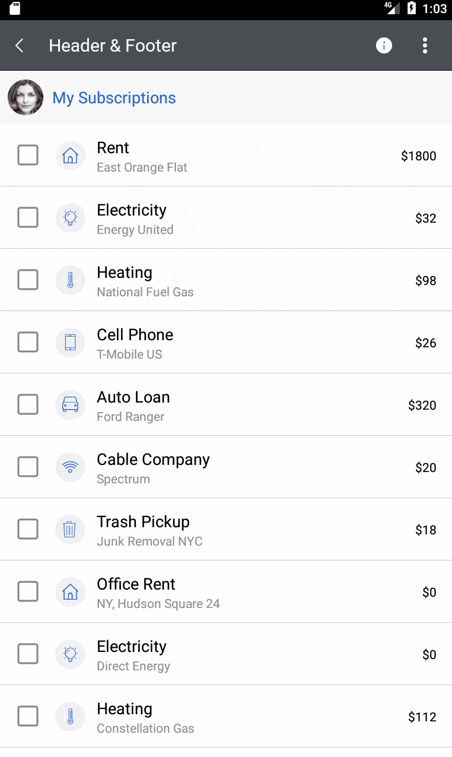Image resolution: width=452 pixels, height=757 pixels.
Task: Tap the thermometer icon for National Fuel Gas
Action: [x=70, y=280]
